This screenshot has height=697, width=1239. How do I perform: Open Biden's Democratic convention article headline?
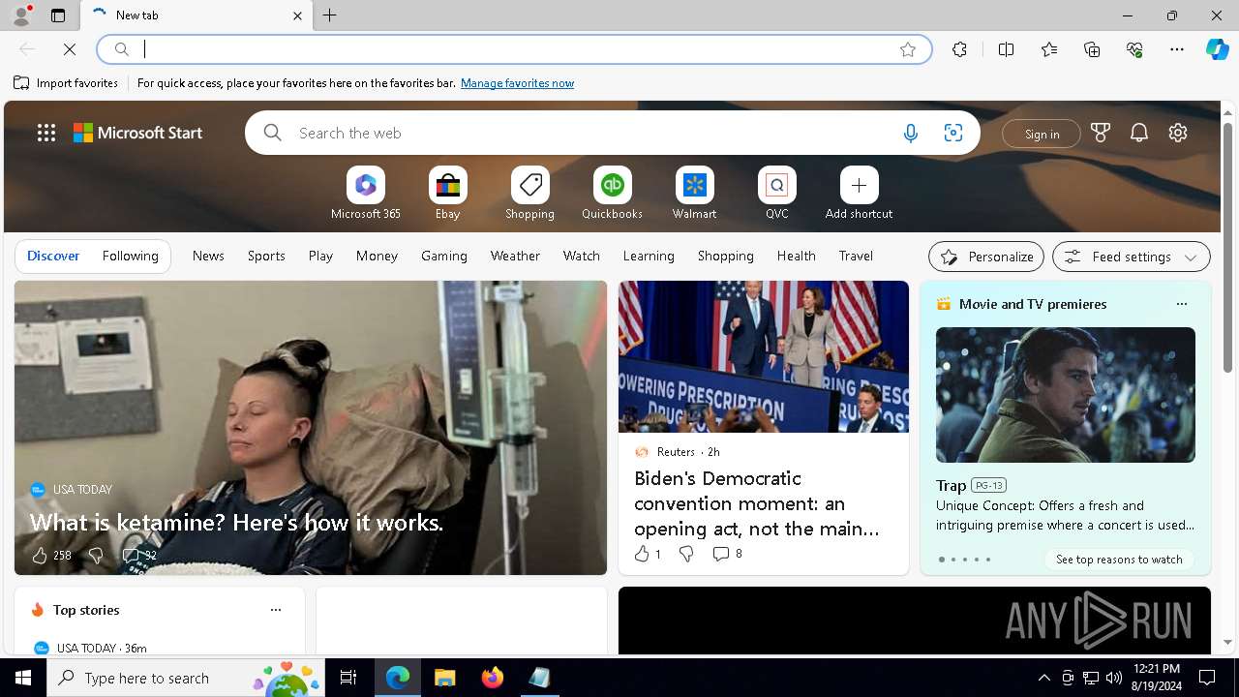(x=757, y=503)
